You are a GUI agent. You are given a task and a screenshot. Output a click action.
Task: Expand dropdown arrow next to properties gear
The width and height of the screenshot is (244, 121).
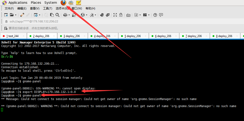(x=39, y=15)
